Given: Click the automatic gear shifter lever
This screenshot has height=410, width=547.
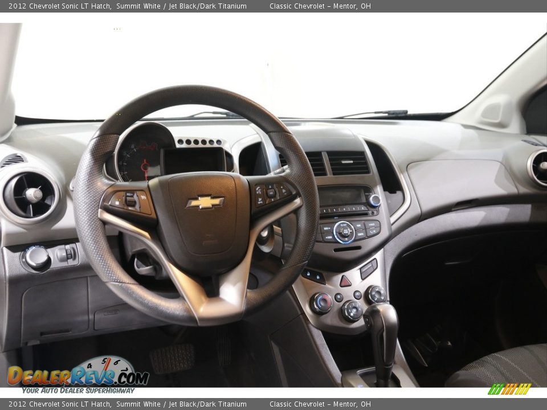Looking at the screenshot, I should [383, 343].
